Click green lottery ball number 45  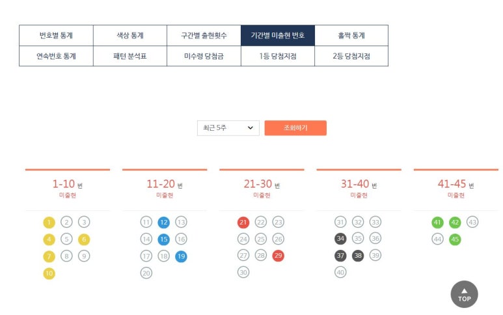(x=455, y=239)
